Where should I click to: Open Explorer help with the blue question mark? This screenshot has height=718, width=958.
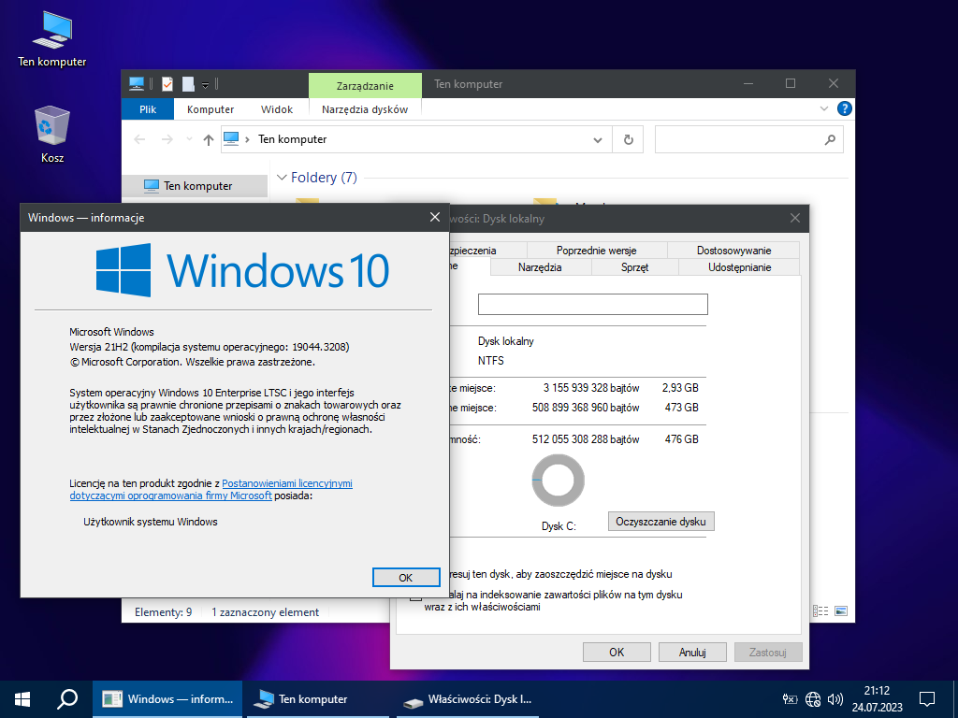(x=844, y=108)
